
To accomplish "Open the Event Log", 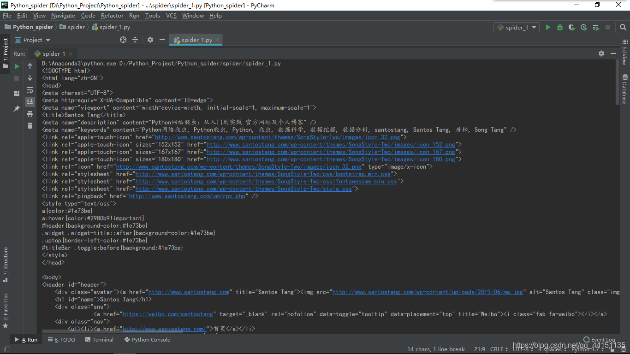I will [x=599, y=340].
